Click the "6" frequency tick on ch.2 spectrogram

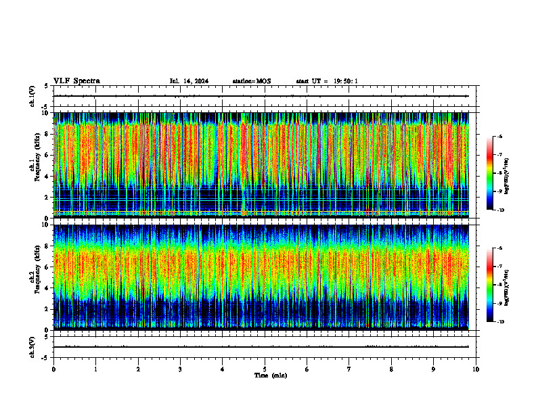pyautogui.click(x=47, y=267)
